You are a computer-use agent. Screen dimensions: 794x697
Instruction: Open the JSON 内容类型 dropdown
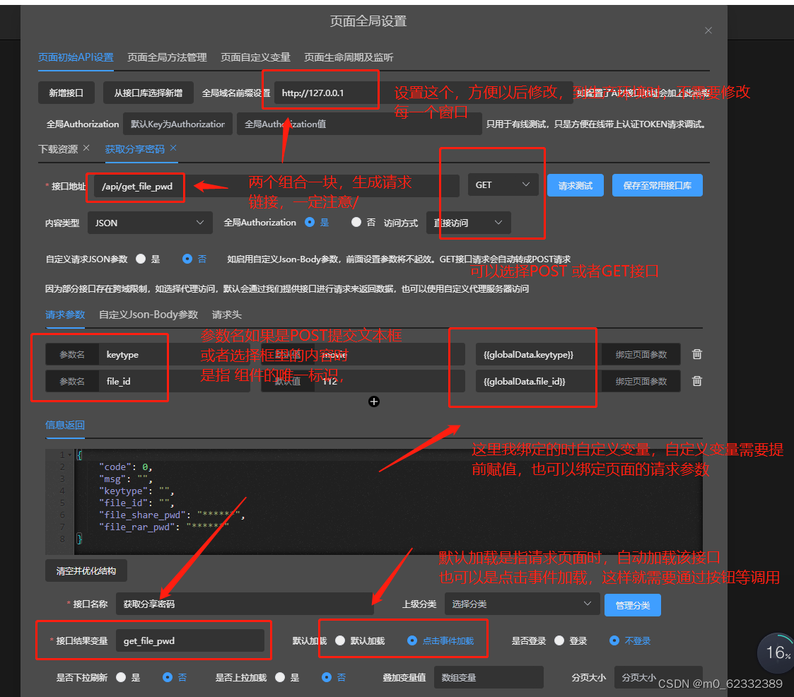[150, 223]
